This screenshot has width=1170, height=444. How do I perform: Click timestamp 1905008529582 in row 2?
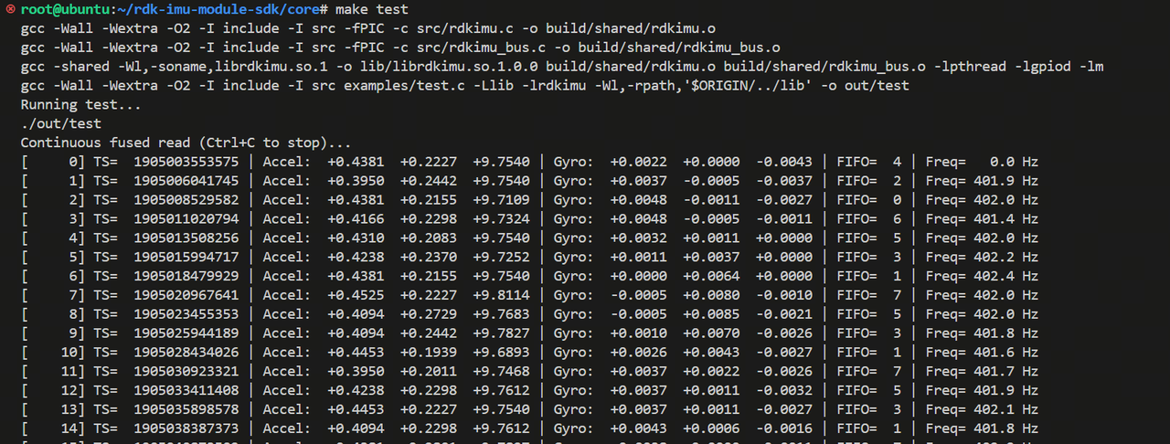186,200
